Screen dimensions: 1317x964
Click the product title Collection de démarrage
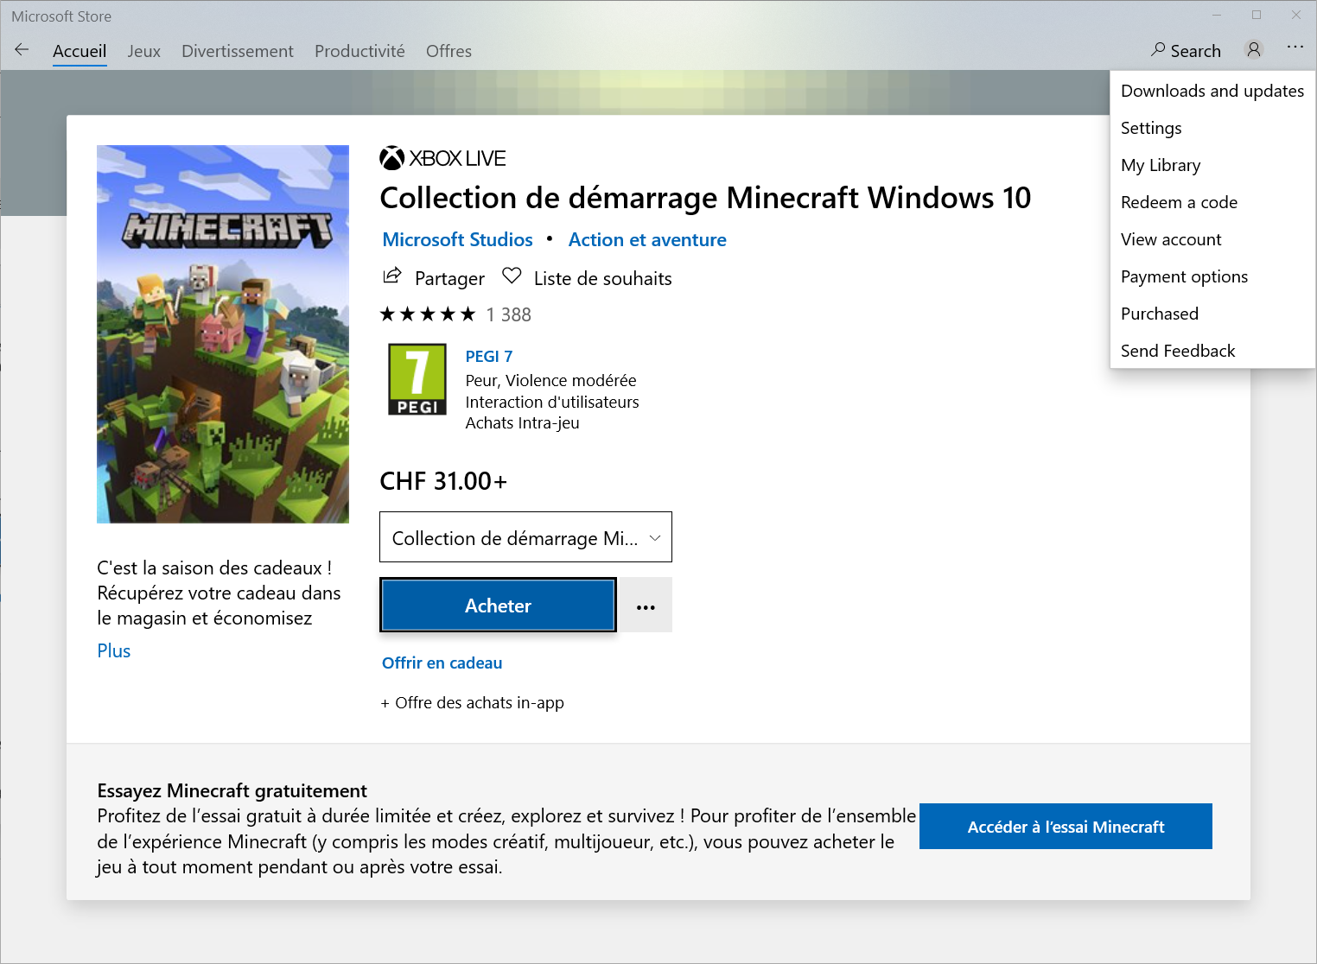click(705, 198)
